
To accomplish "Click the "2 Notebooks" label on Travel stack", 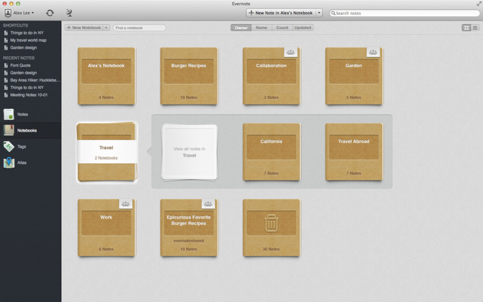I will tap(106, 158).
